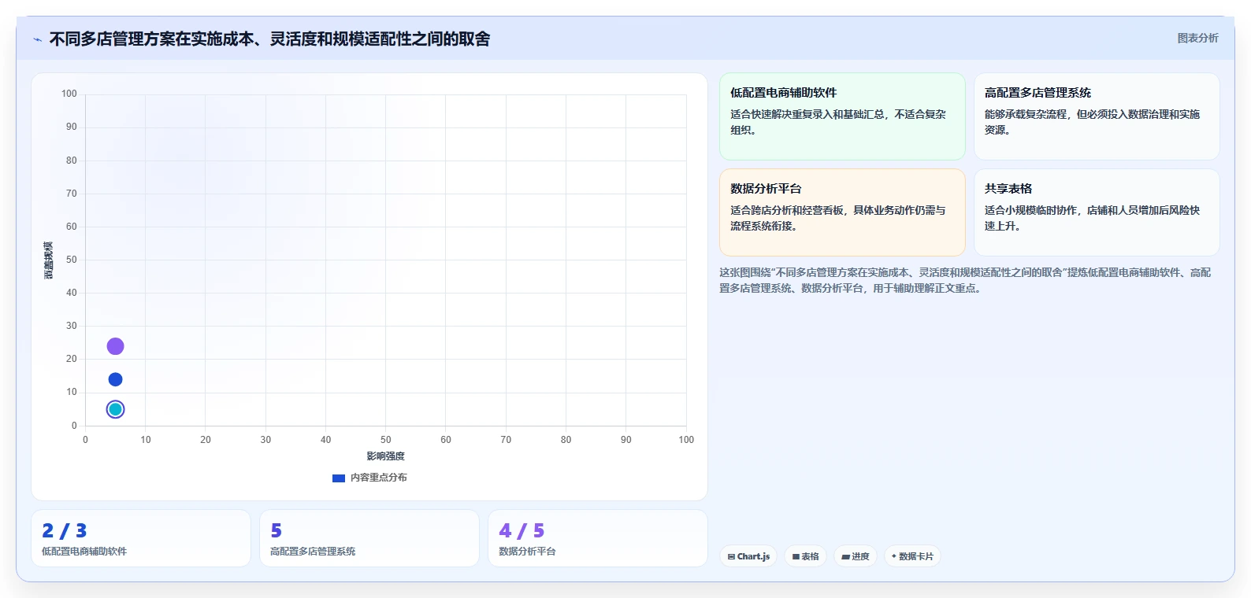Click the 覆盖规模 y-axis title
The image size is (1251, 598).
[49, 260]
